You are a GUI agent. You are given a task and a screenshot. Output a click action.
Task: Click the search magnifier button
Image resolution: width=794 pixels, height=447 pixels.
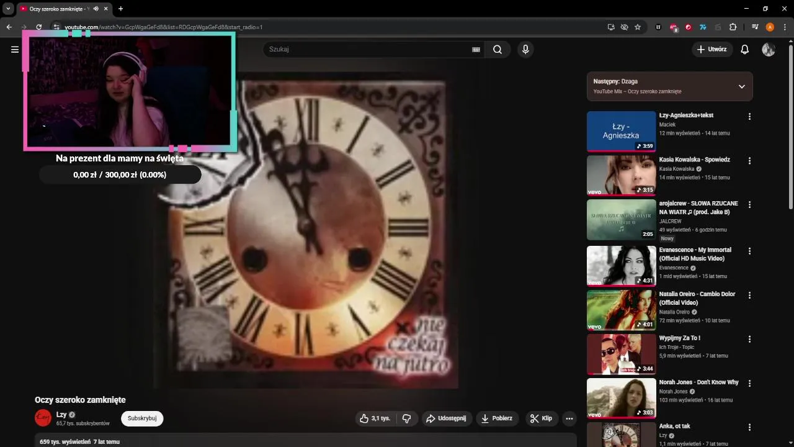497,50
